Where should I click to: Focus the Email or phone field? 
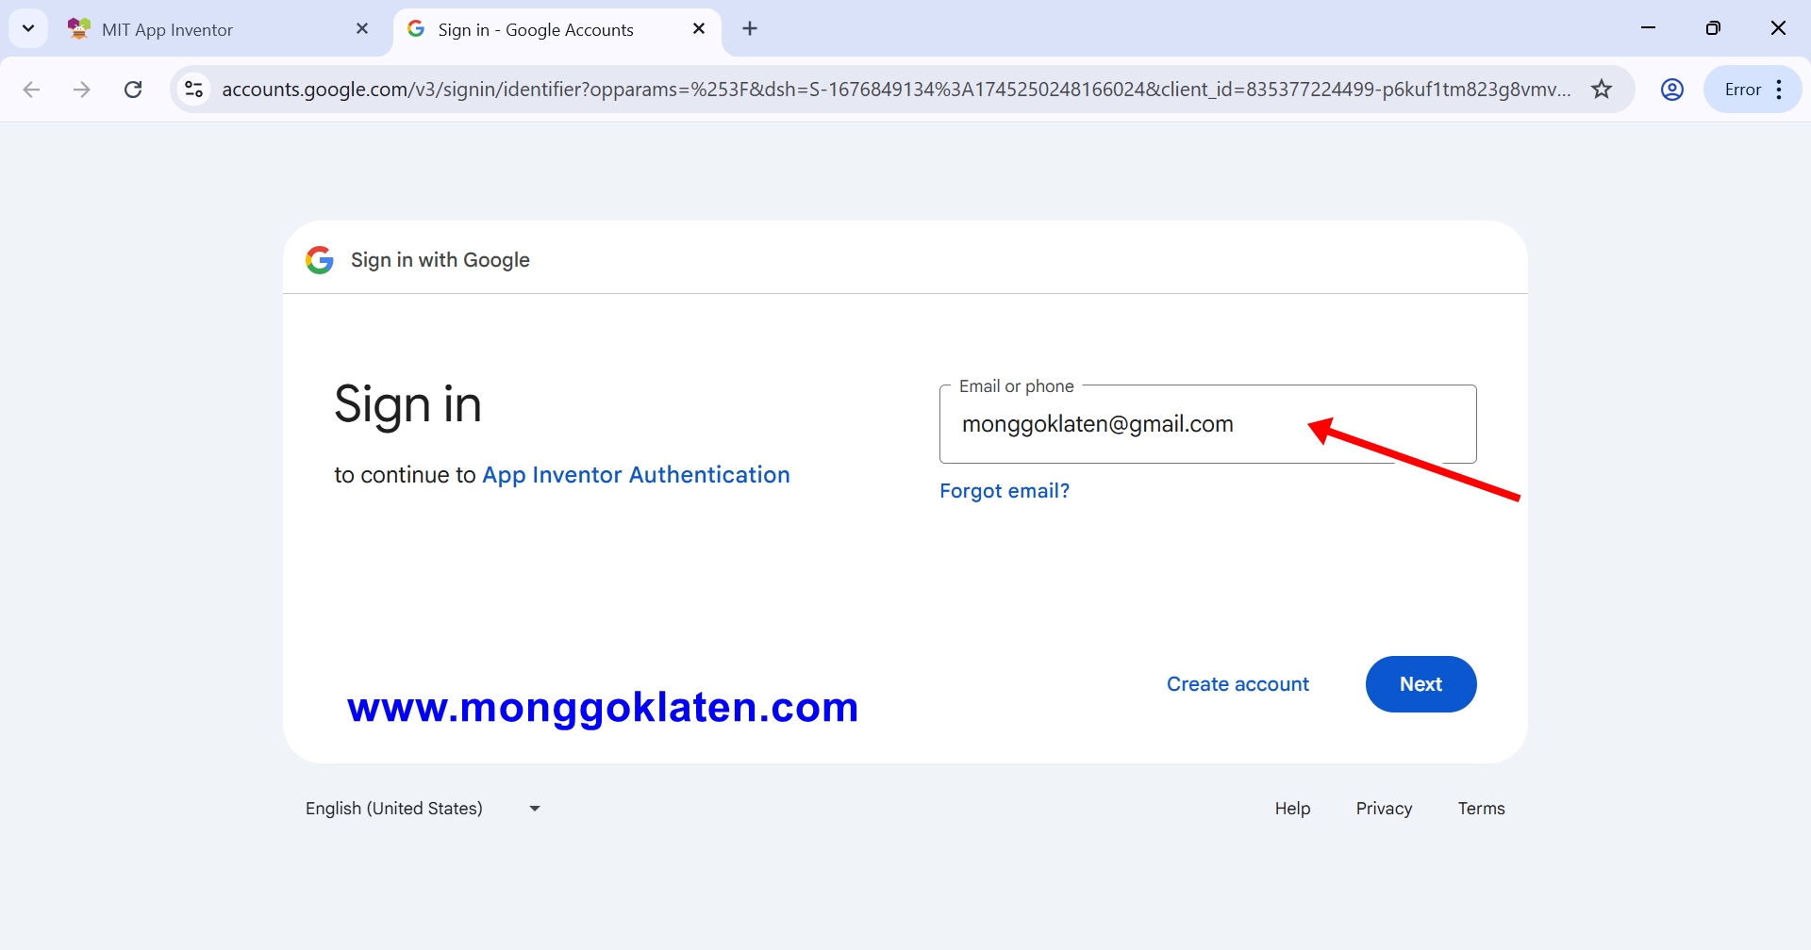click(1208, 424)
